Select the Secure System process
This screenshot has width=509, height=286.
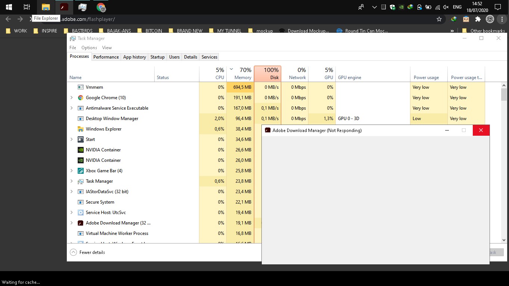tap(164, 202)
